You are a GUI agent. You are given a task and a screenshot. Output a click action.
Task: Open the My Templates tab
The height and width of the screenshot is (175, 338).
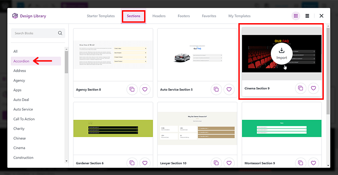[x=239, y=16]
